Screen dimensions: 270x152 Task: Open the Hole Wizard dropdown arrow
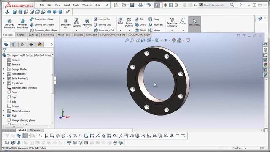click(76, 30)
